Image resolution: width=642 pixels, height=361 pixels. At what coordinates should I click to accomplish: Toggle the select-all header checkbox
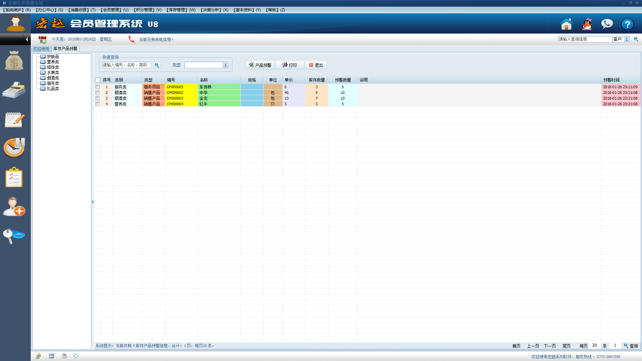(x=98, y=80)
